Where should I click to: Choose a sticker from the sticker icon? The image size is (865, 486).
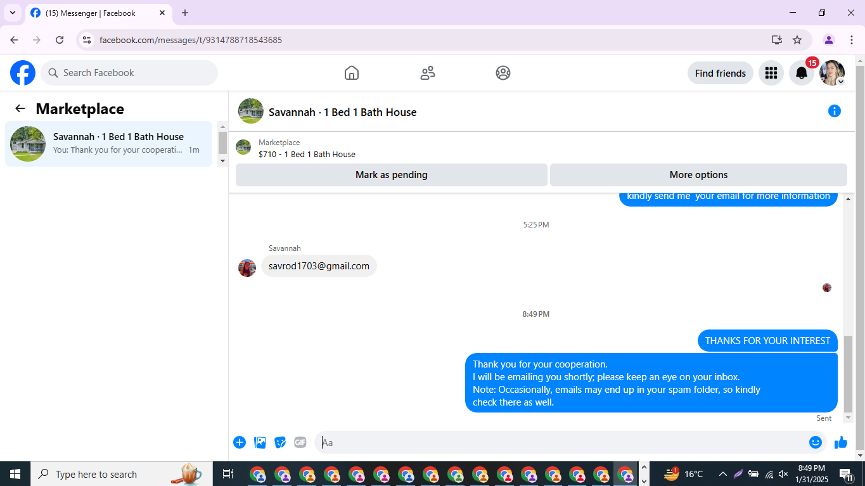280,442
